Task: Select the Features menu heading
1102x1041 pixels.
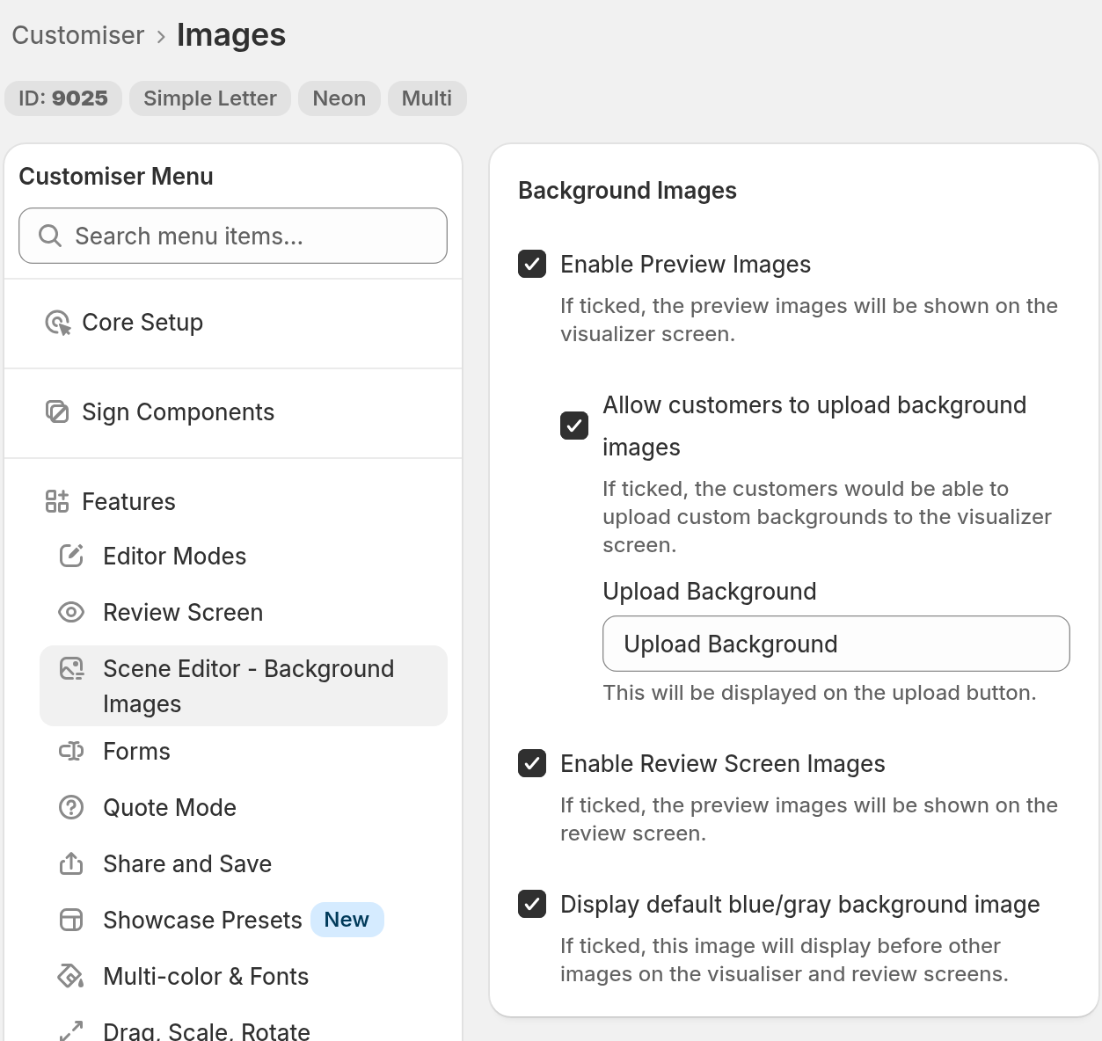Action: [128, 501]
